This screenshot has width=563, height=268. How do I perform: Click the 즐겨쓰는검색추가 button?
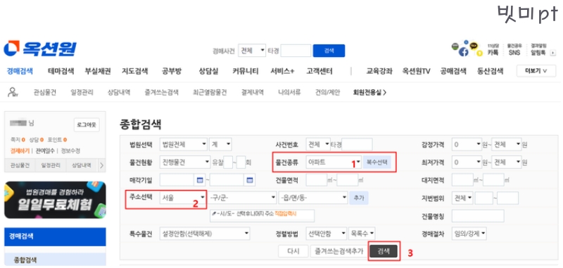[x=339, y=252]
